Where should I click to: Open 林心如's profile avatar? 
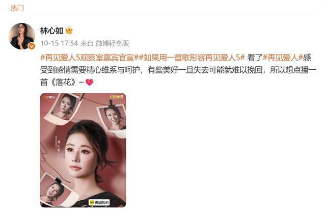(21, 36)
